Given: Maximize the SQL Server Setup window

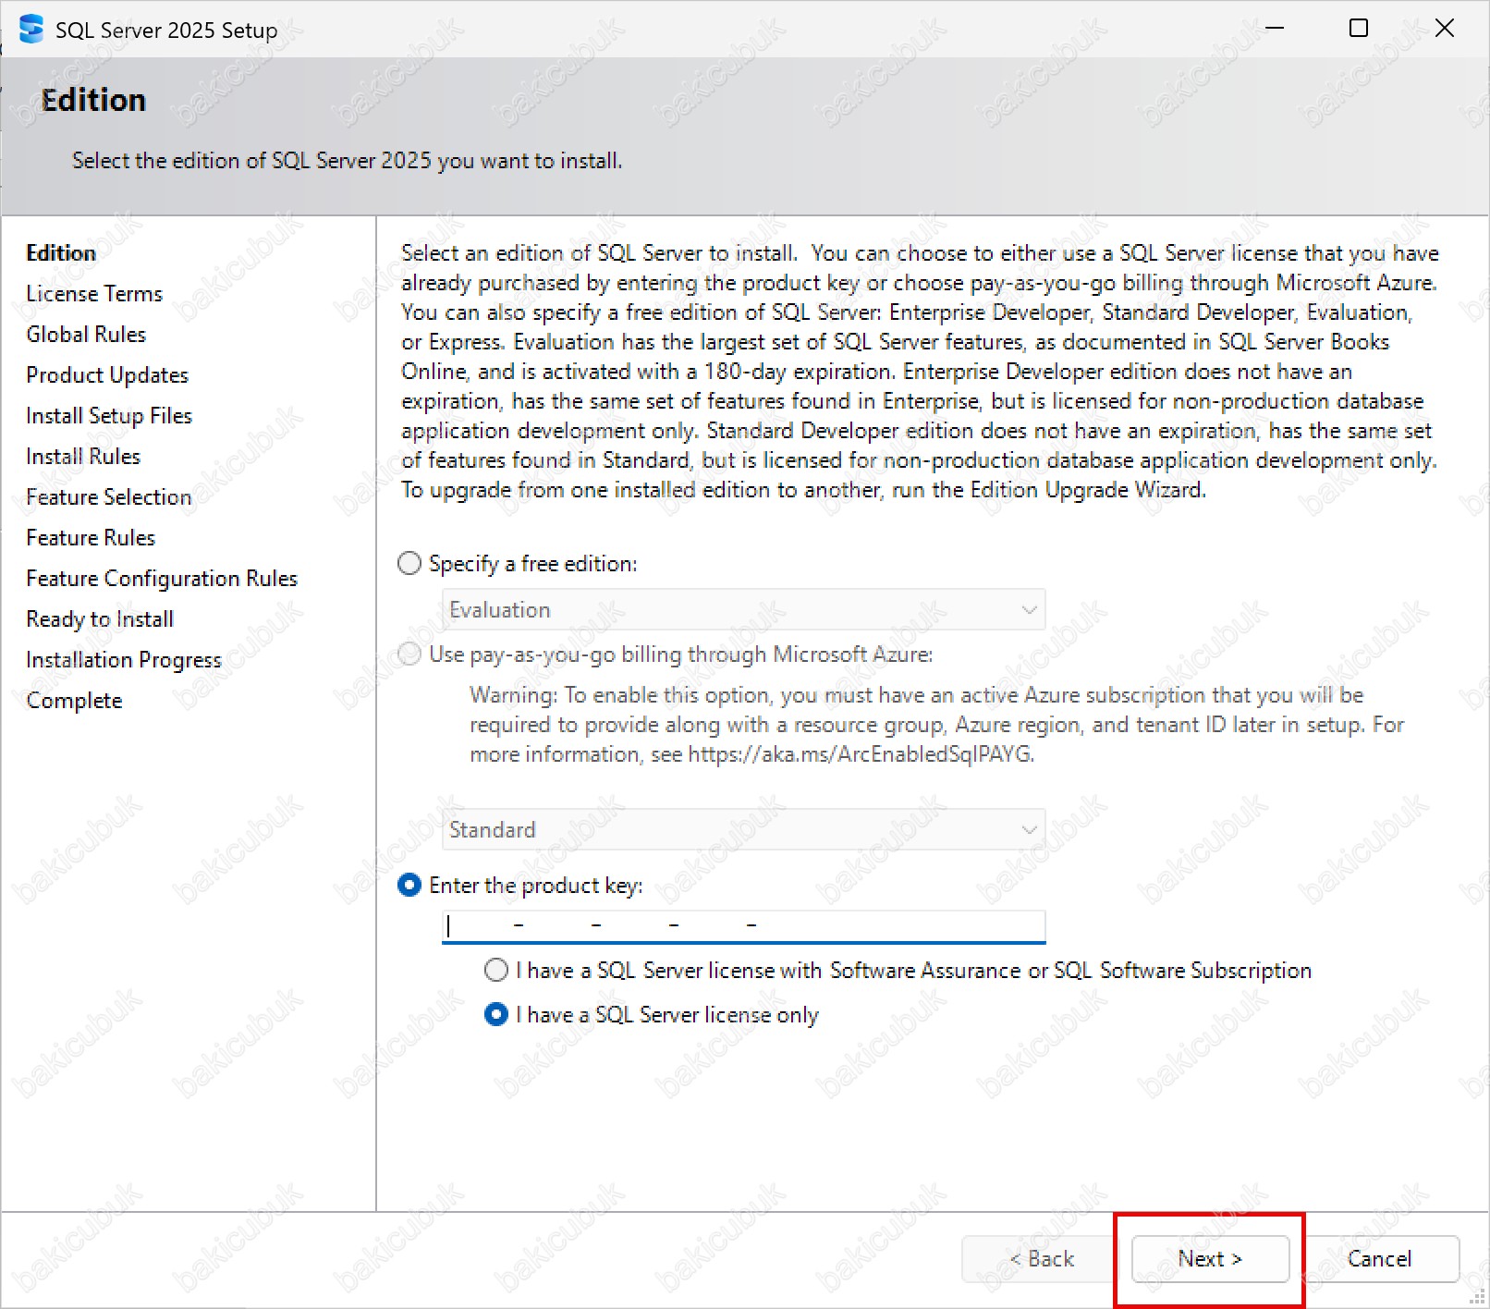Looking at the screenshot, I should [x=1358, y=29].
